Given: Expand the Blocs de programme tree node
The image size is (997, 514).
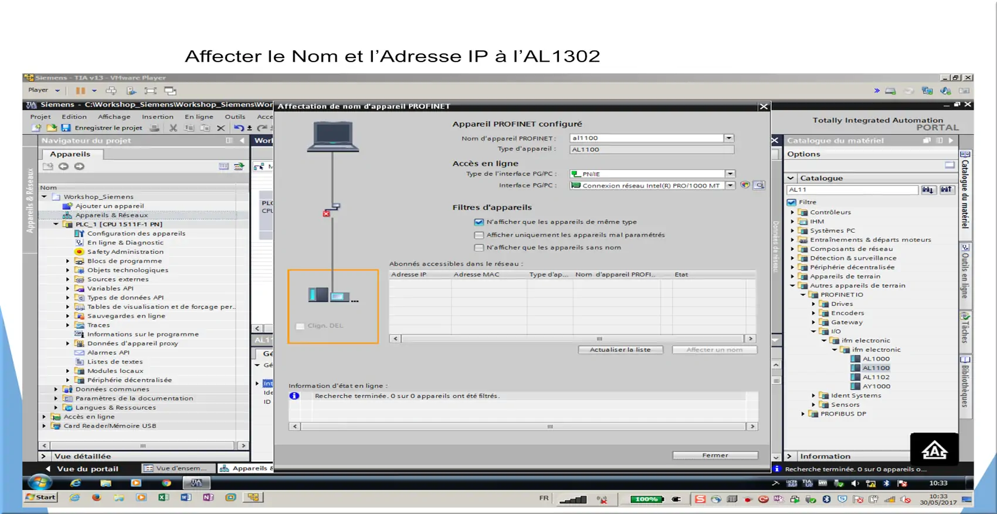Looking at the screenshot, I should (x=67, y=261).
